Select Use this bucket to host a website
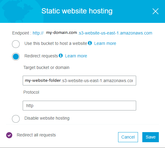The image size is (165, 148). click(16, 44)
